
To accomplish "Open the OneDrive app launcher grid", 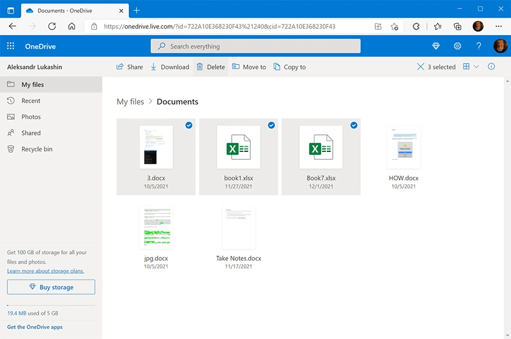I will pyautogui.click(x=10, y=46).
